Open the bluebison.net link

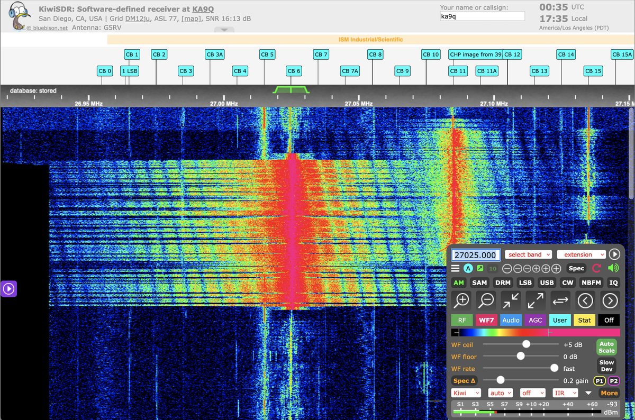[50, 28]
